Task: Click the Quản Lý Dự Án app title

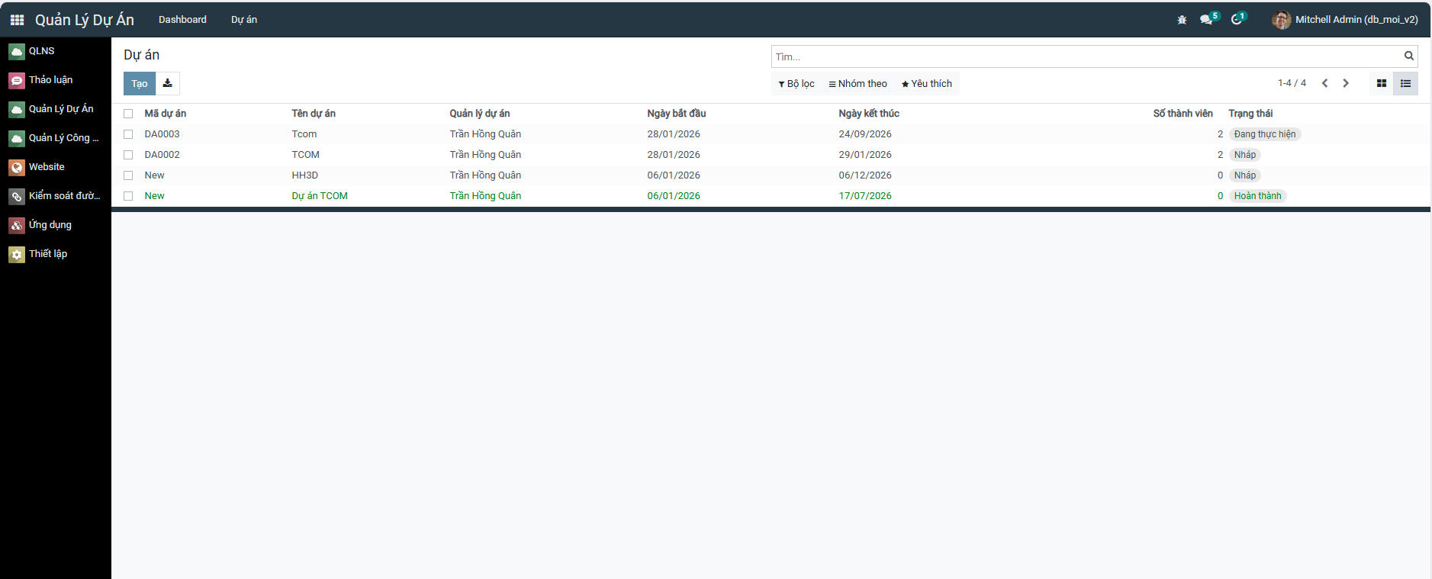Action: pos(85,20)
